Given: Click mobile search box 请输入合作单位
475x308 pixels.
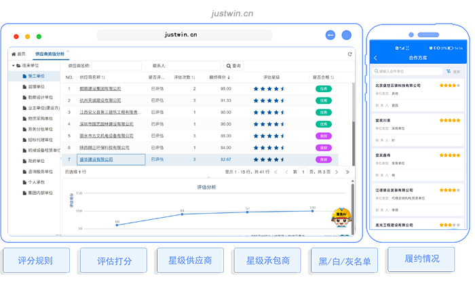Looking at the screenshot, I should [x=407, y=71].
